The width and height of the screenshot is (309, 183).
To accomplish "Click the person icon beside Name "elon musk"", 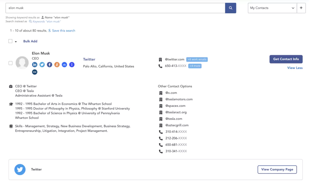I will tap(43, 17).
